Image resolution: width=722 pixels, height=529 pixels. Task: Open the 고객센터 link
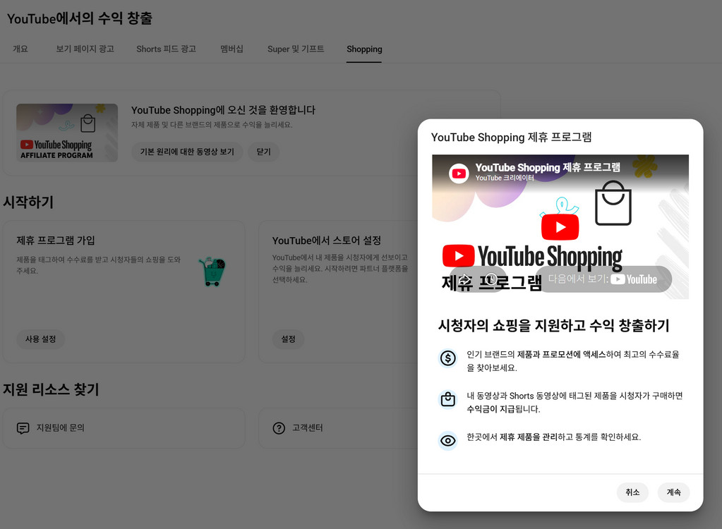tap(307, 428)
